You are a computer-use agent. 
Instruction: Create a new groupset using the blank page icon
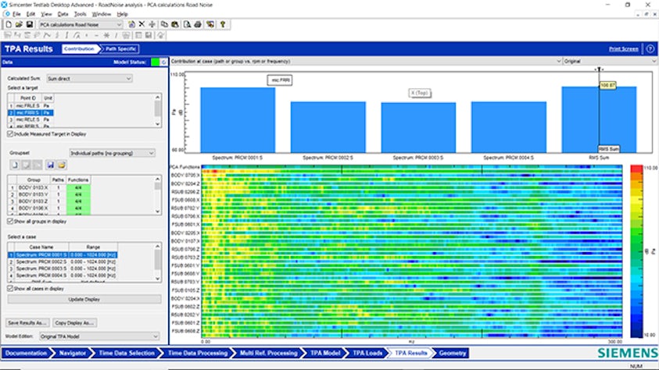[x=15, y=165]
